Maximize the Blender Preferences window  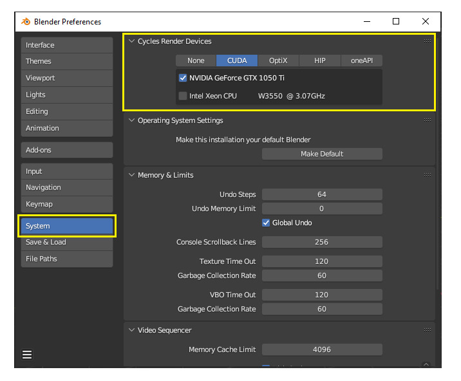396,21
